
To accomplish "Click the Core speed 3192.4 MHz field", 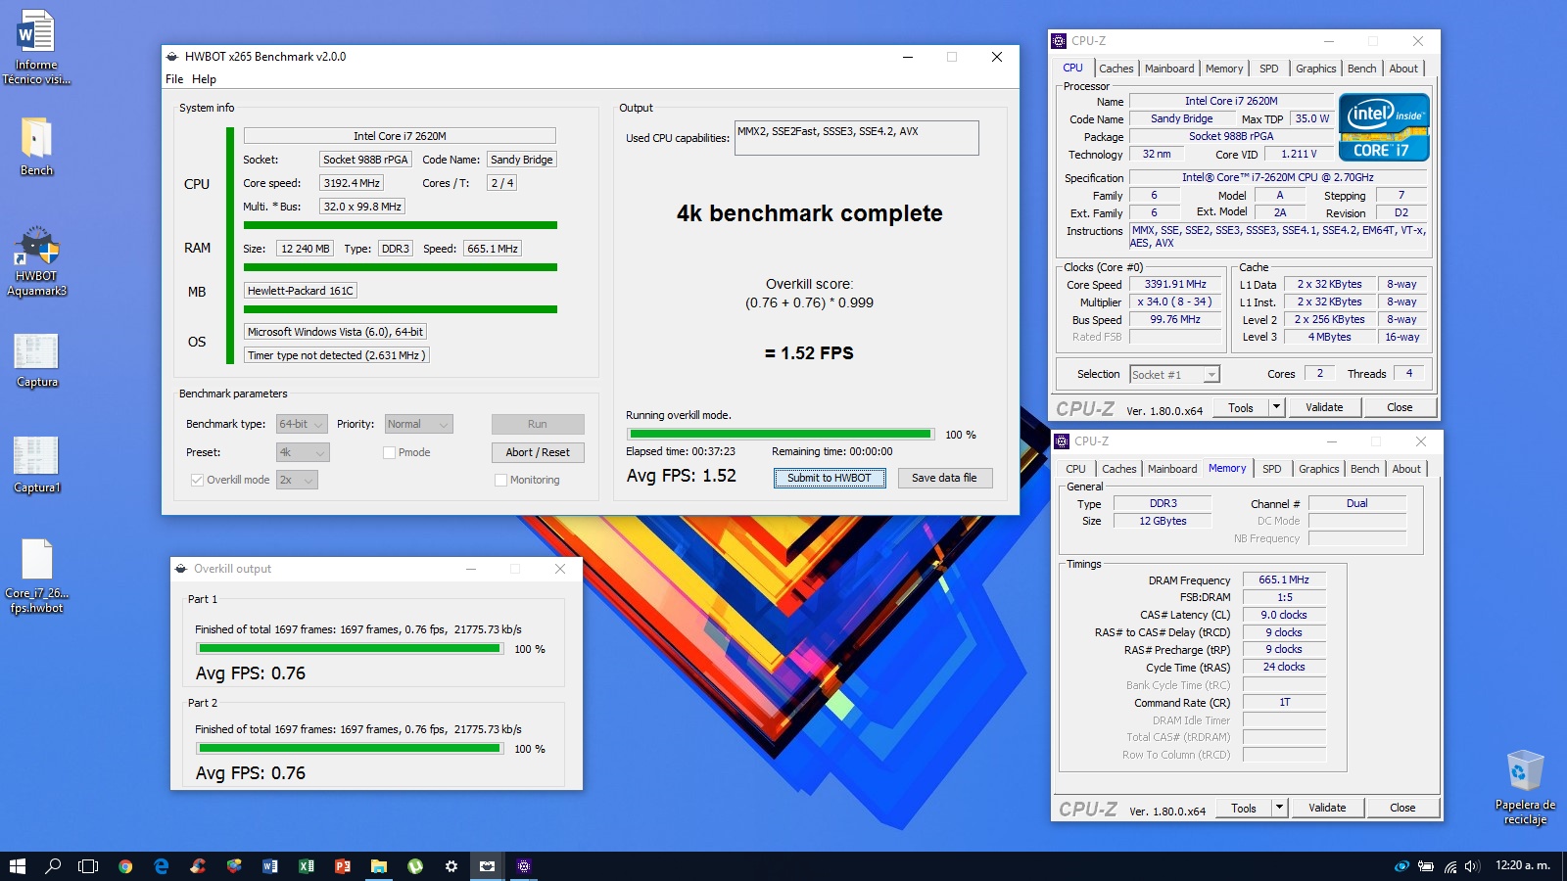I will [352, 183].
